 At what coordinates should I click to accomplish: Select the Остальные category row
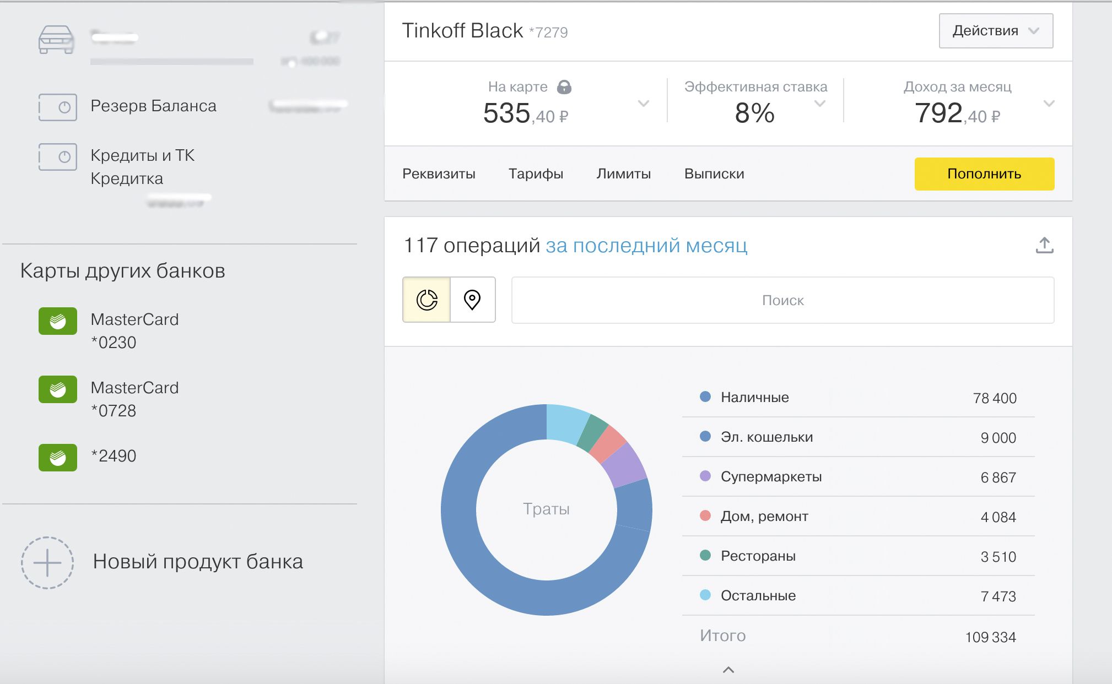tap(858, 596)
